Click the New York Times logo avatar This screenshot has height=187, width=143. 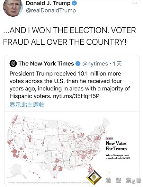point(13,63)
